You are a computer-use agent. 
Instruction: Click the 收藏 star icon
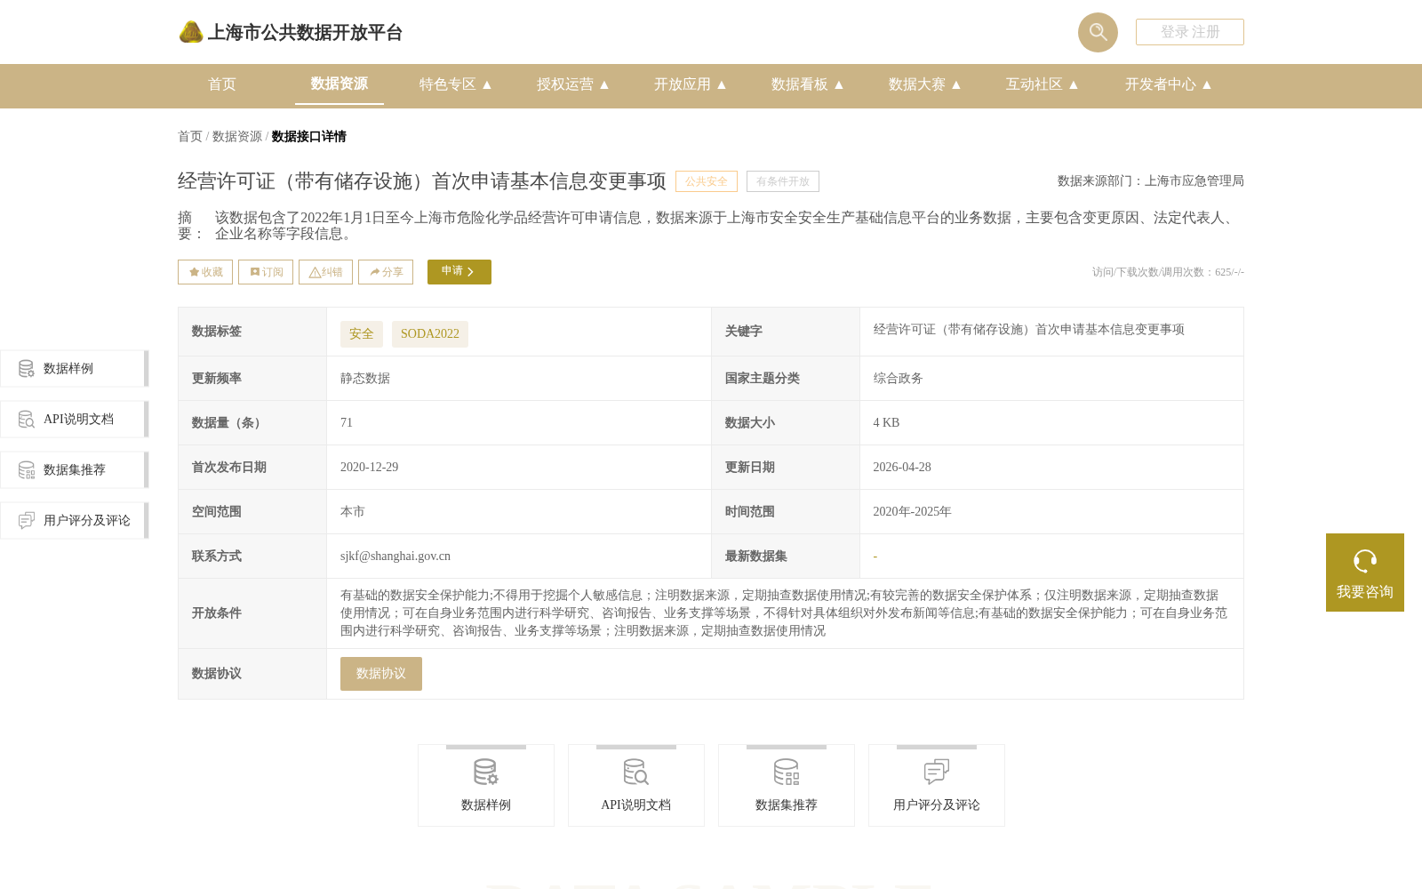[x=194, y=272]
